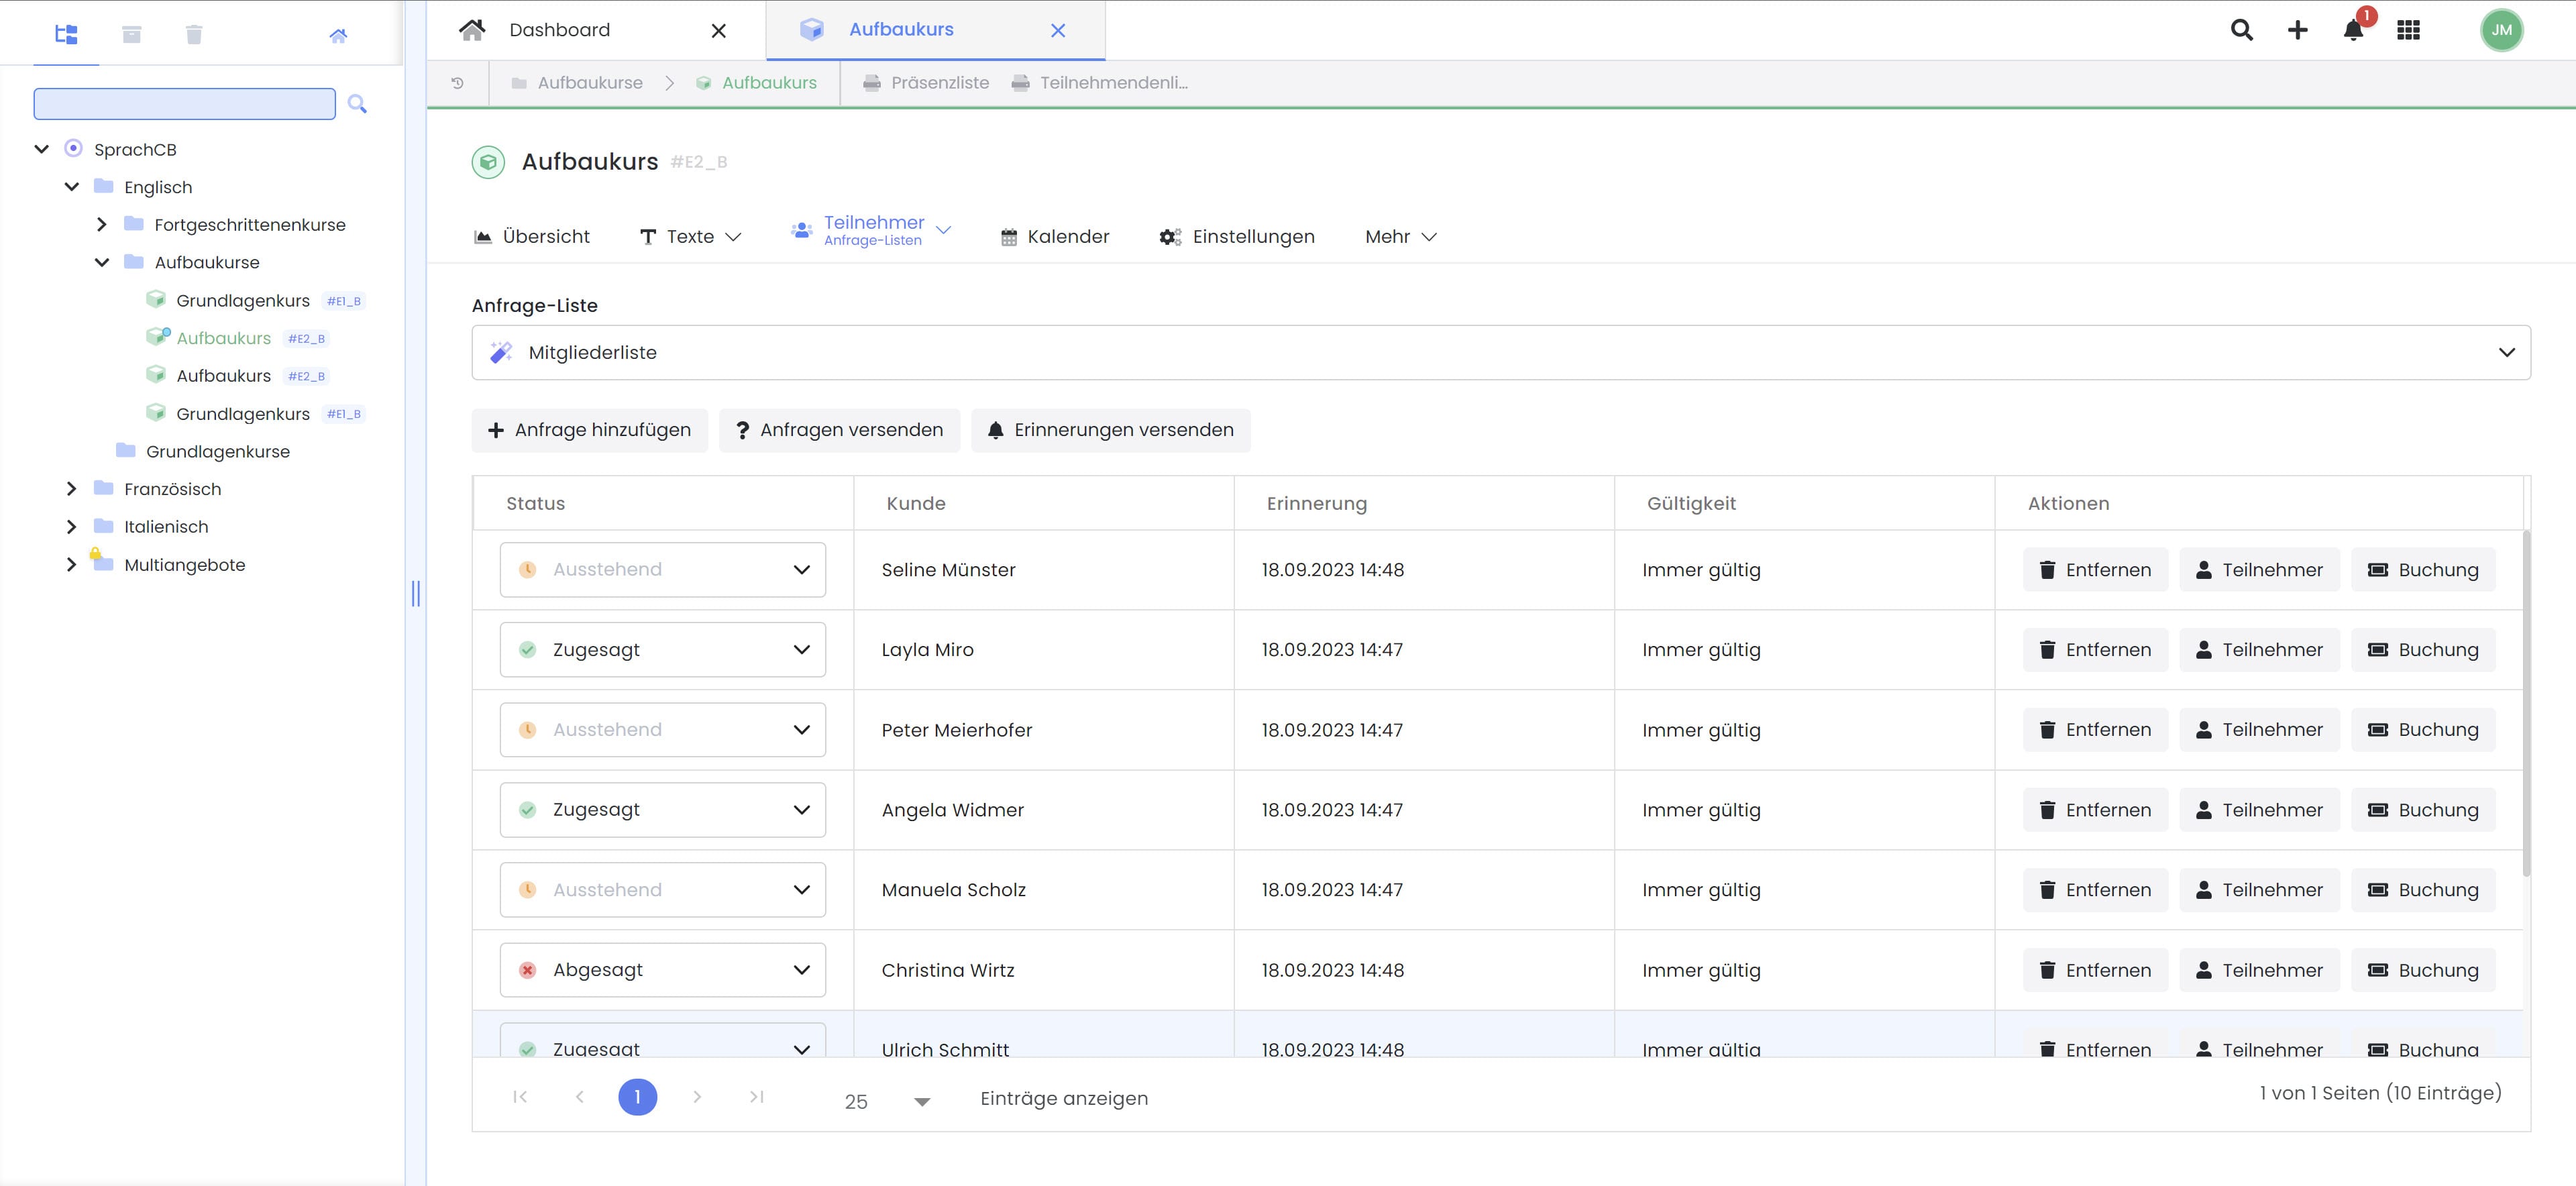Open the JM user avatar menu
Screen dimensions: 2576x1186
(x=2501, y=30)
